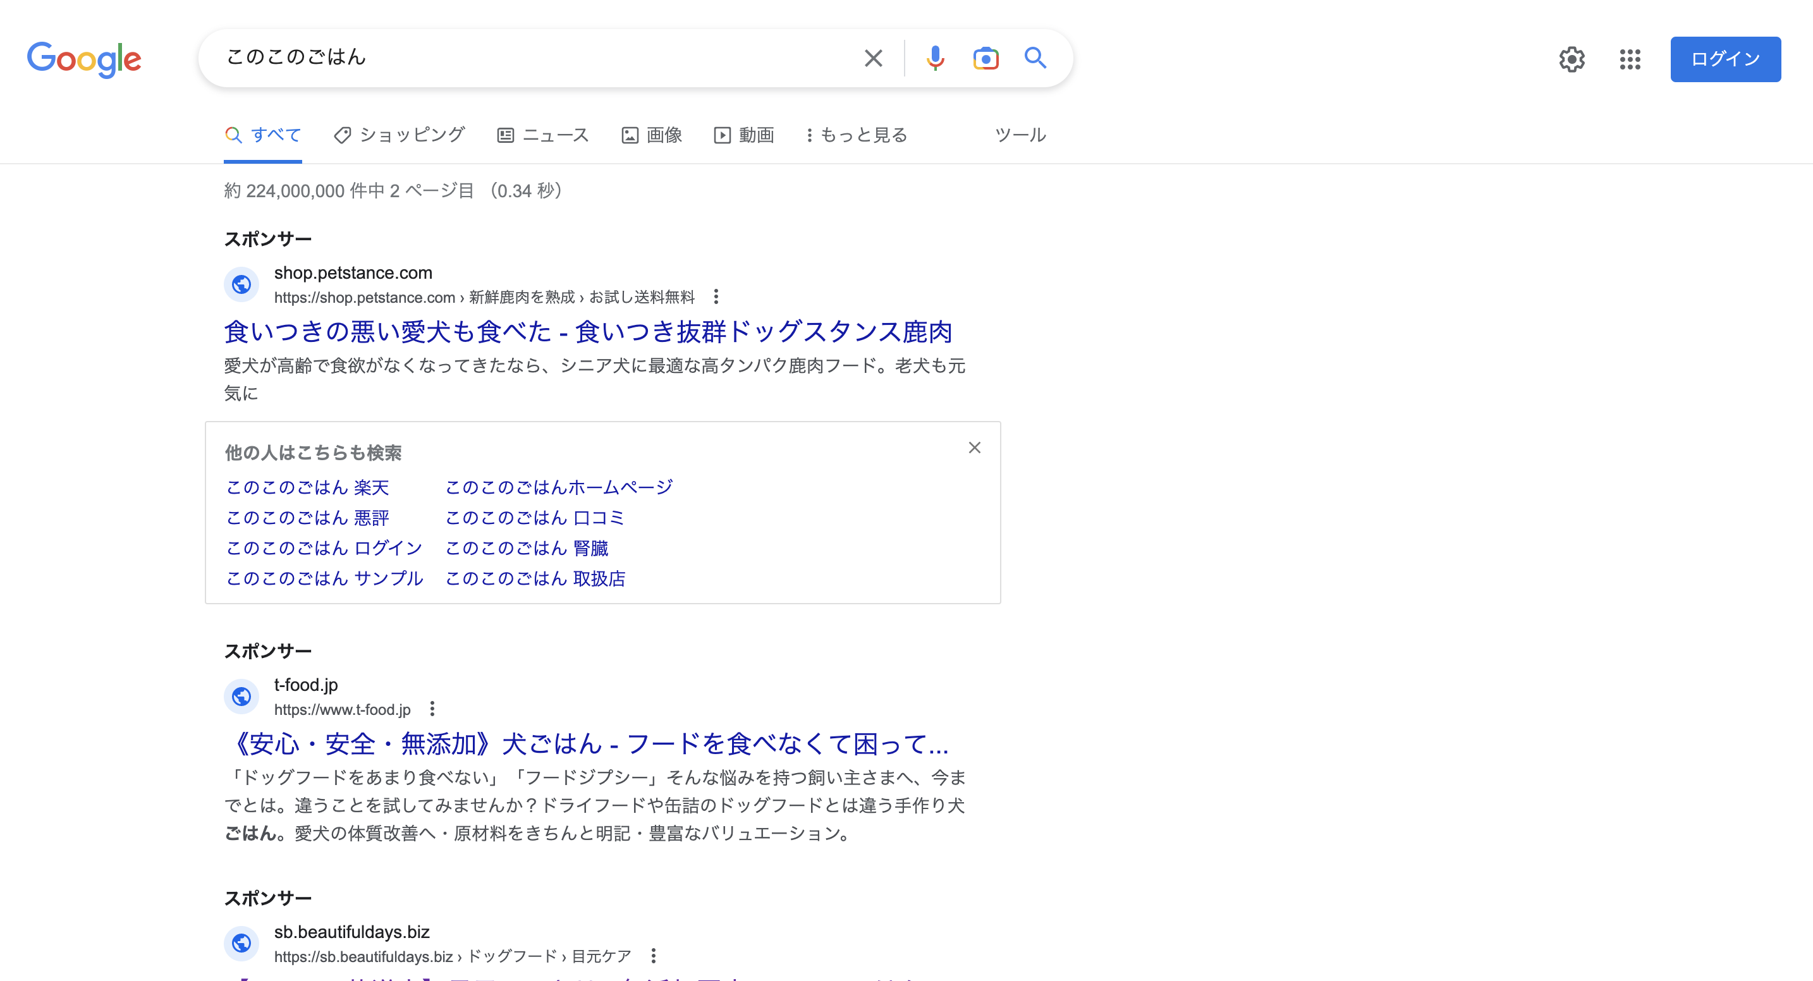Search このこのごはん 楽天 suggestion
Viewport: 1813px width, 981px height.
tap(308, 488)
